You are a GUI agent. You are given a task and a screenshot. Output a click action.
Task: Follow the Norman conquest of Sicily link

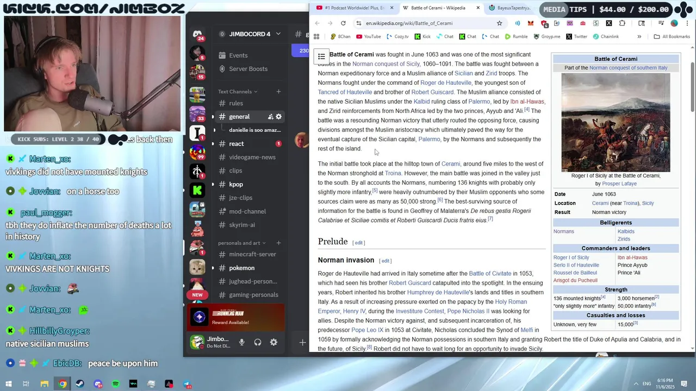point(386,64)
